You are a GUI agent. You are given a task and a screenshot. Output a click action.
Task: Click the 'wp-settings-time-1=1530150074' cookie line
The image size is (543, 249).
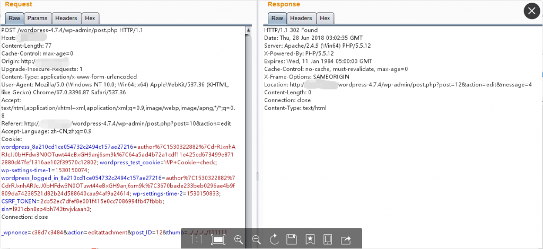point(46,170)
